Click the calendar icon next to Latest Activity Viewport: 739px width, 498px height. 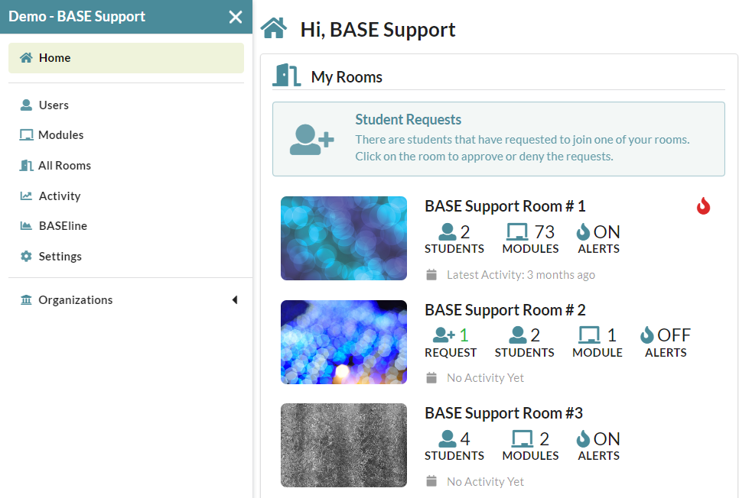431,274
